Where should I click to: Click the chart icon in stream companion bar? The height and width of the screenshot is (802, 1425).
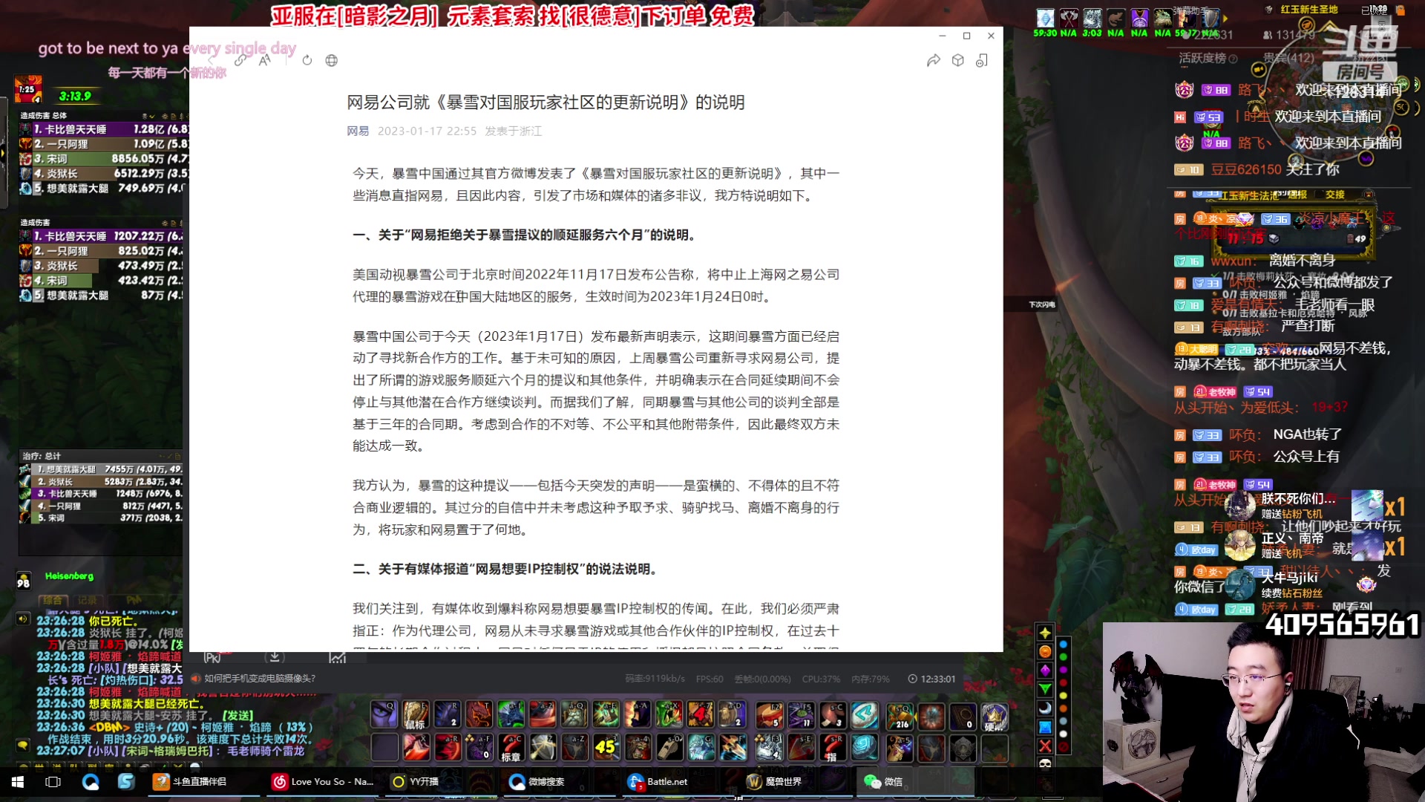(337, 656)
